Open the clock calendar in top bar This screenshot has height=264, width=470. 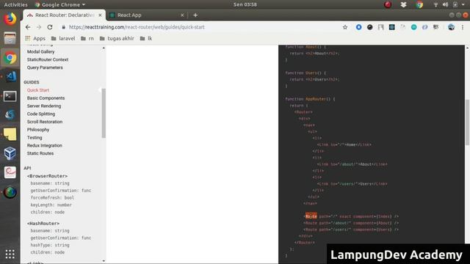[x=245, y=4]
